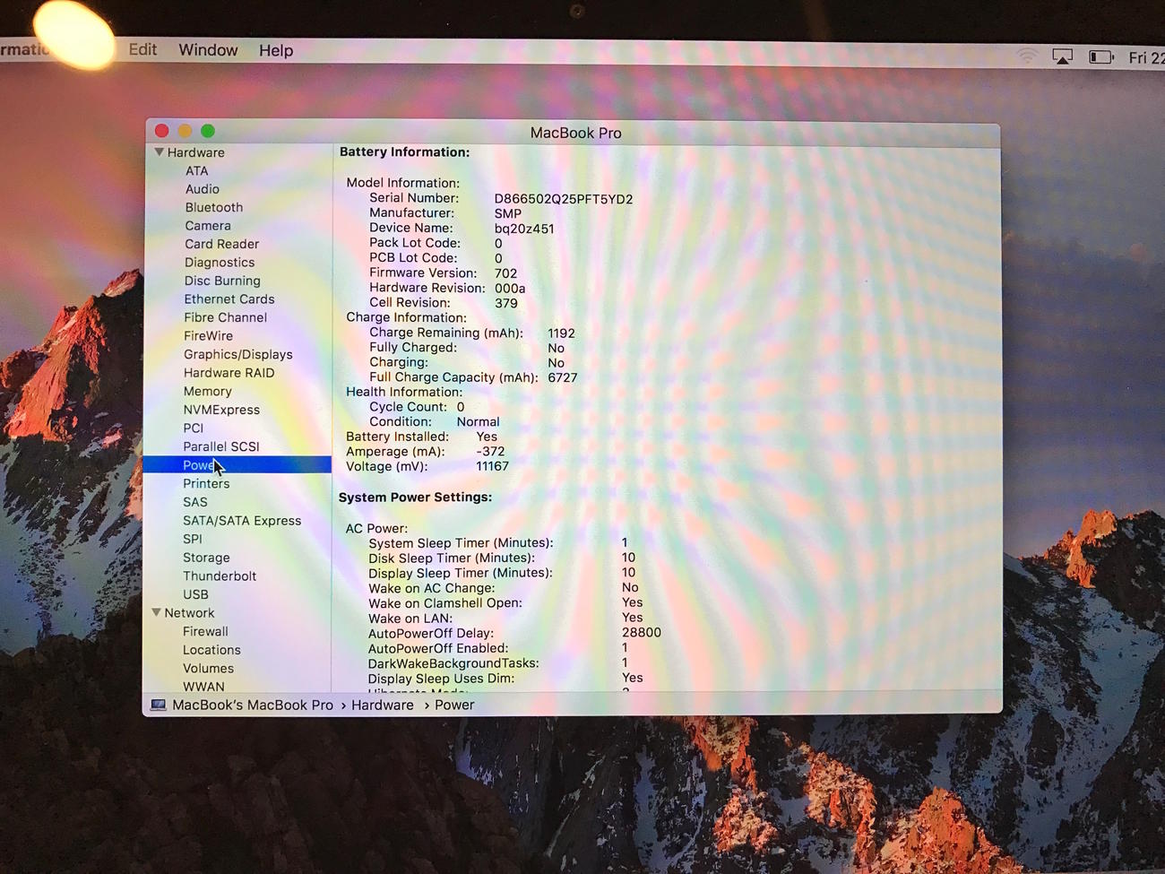Image resolution: width=1165 pixels, height=874 pixels.
Task: Click the Hardware category label
Action: (x=195, y=152)
